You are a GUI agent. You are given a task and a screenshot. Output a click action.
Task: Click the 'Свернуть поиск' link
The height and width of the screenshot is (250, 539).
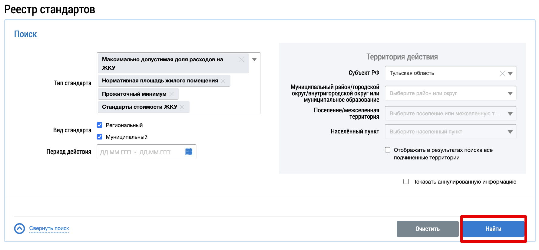tap(49, 228)
